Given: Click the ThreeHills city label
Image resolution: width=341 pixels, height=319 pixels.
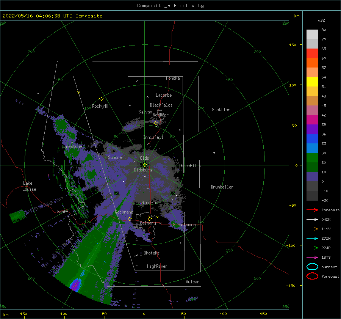Looking at the screenshot, I should (x=190, y=166).
